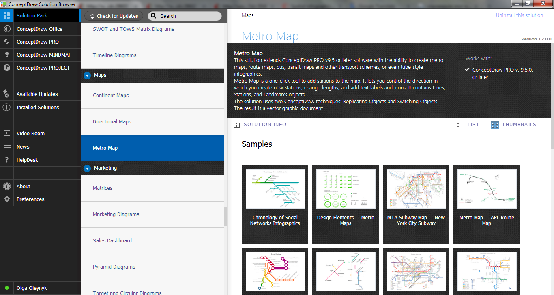
Task: Click the Samples heading
Action: 257,144
